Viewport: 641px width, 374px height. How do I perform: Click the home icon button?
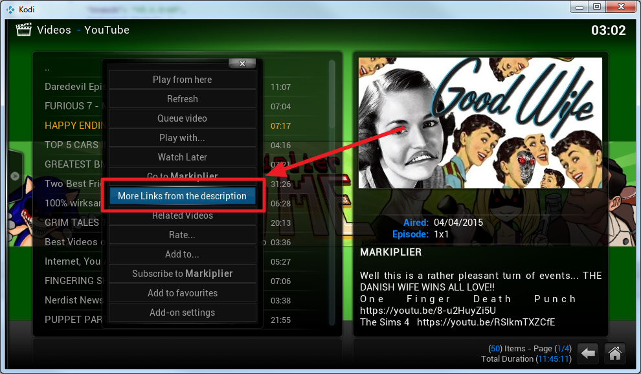click(x=615, y=353)
